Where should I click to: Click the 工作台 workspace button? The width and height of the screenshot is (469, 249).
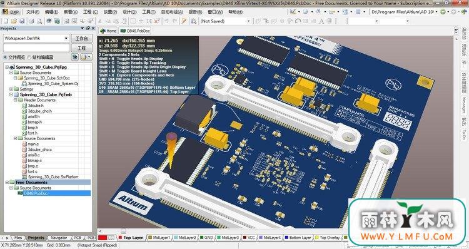point(81,38)
